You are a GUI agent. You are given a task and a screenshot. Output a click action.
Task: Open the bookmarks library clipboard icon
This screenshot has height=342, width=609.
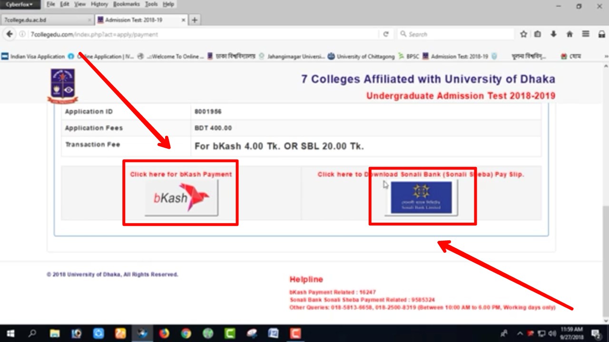click(x=538, y=34)
